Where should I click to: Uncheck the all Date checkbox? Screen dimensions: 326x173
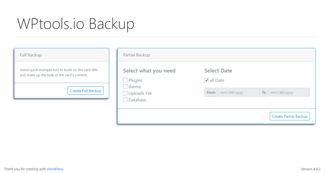point(206,80)
